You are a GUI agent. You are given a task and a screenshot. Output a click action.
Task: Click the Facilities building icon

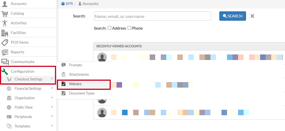(x=5, y=33)
